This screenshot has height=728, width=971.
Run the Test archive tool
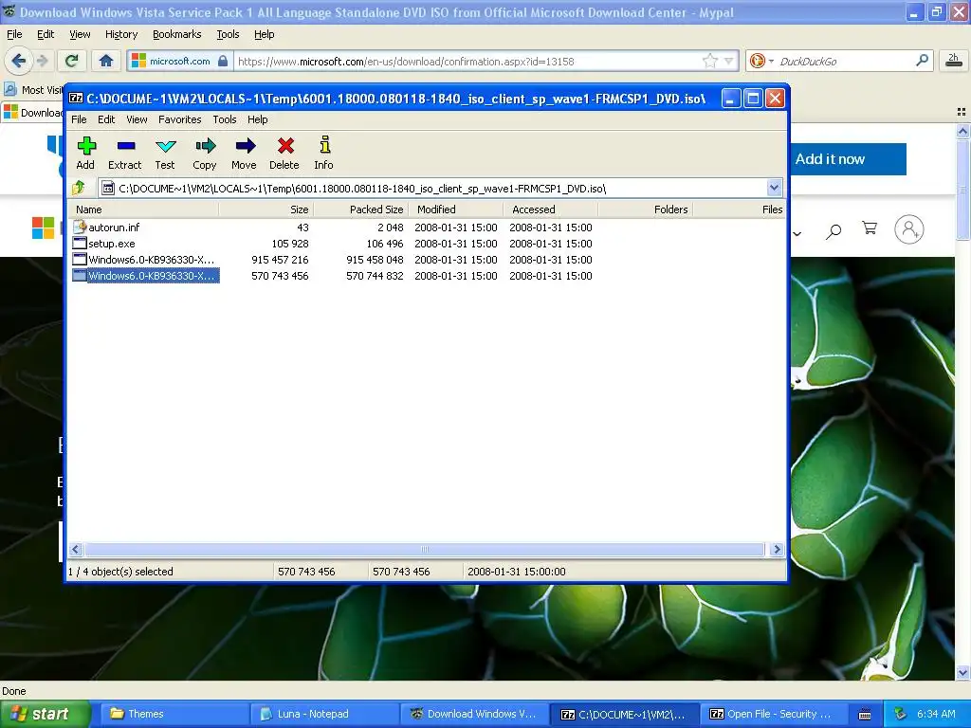tap(165, 153)
